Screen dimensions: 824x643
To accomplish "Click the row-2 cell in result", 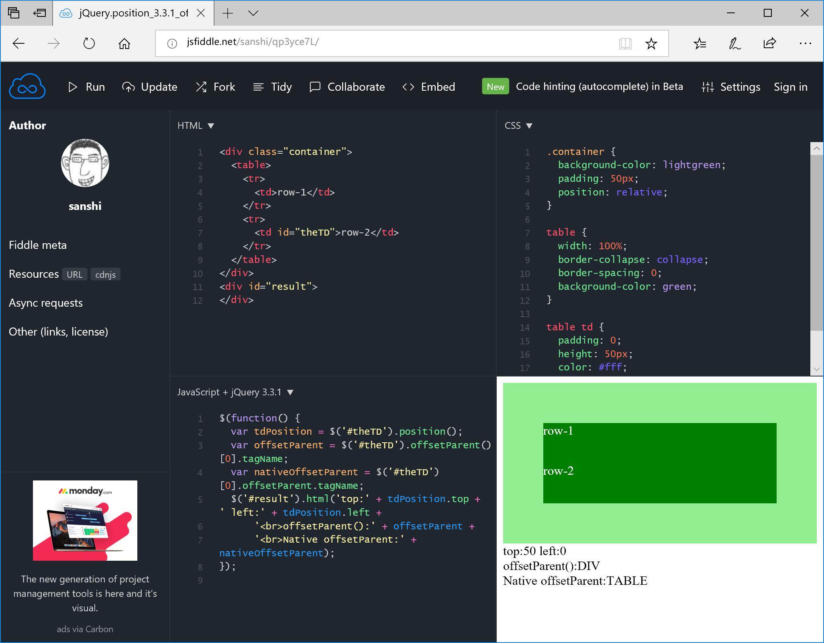I will 660,483.
